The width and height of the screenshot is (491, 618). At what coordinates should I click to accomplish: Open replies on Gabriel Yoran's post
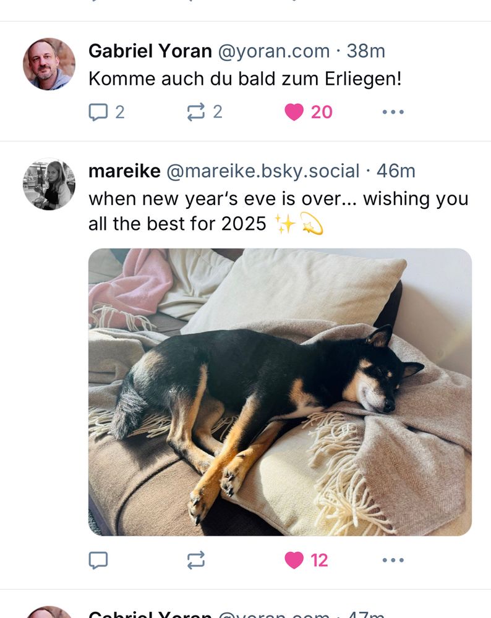106,112
